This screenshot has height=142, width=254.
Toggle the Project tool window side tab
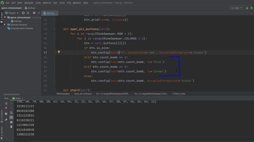pos(2,17)
